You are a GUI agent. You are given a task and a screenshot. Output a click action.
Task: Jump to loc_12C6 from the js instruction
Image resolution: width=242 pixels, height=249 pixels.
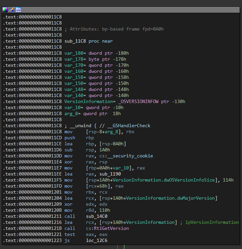97,240
